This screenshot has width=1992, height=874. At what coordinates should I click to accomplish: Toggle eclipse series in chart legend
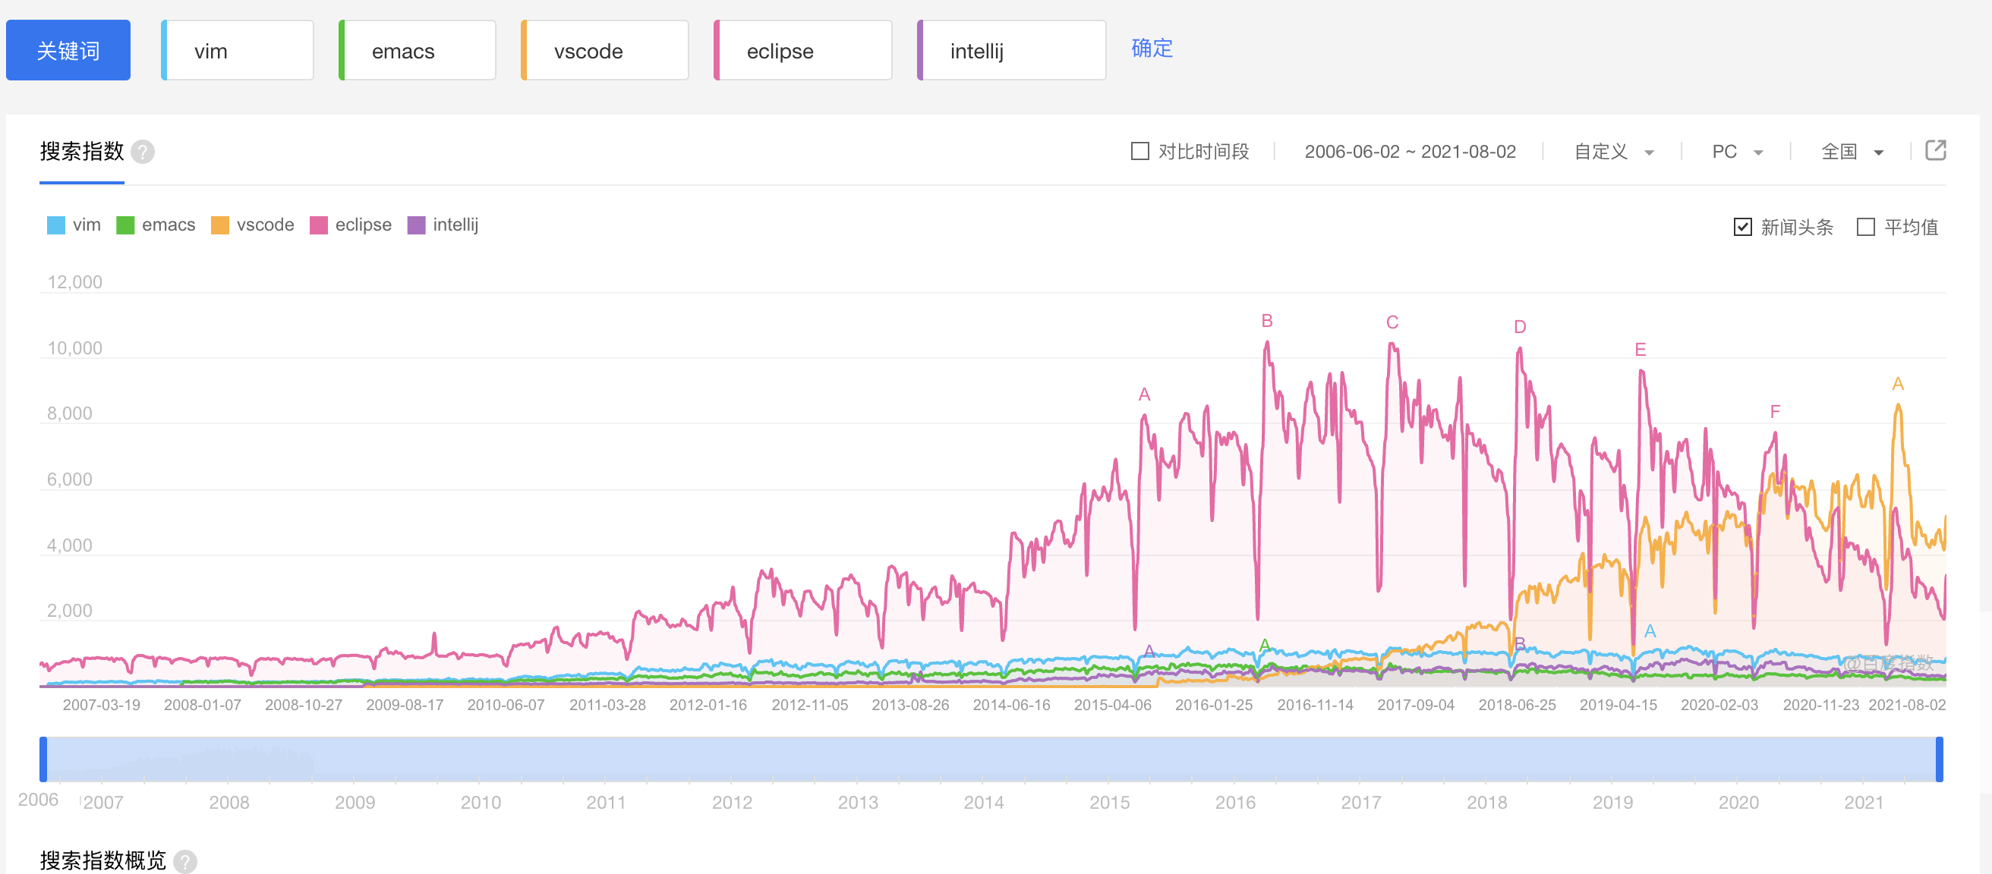pyautogui.click(x=350, y=225)
